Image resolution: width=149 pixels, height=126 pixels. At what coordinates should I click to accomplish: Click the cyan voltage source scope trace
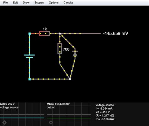(22, 118)
